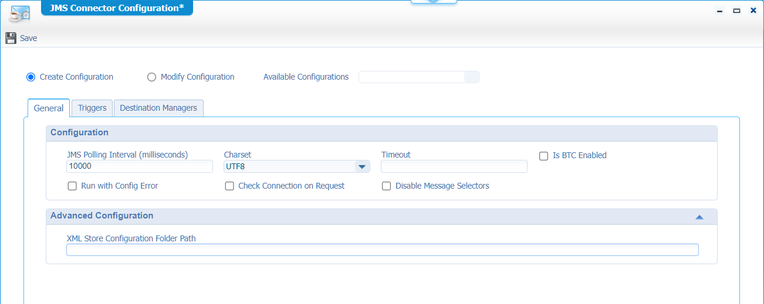
Task: Enable the Is BTC Enabled checkbox
Action: [544, 156]
